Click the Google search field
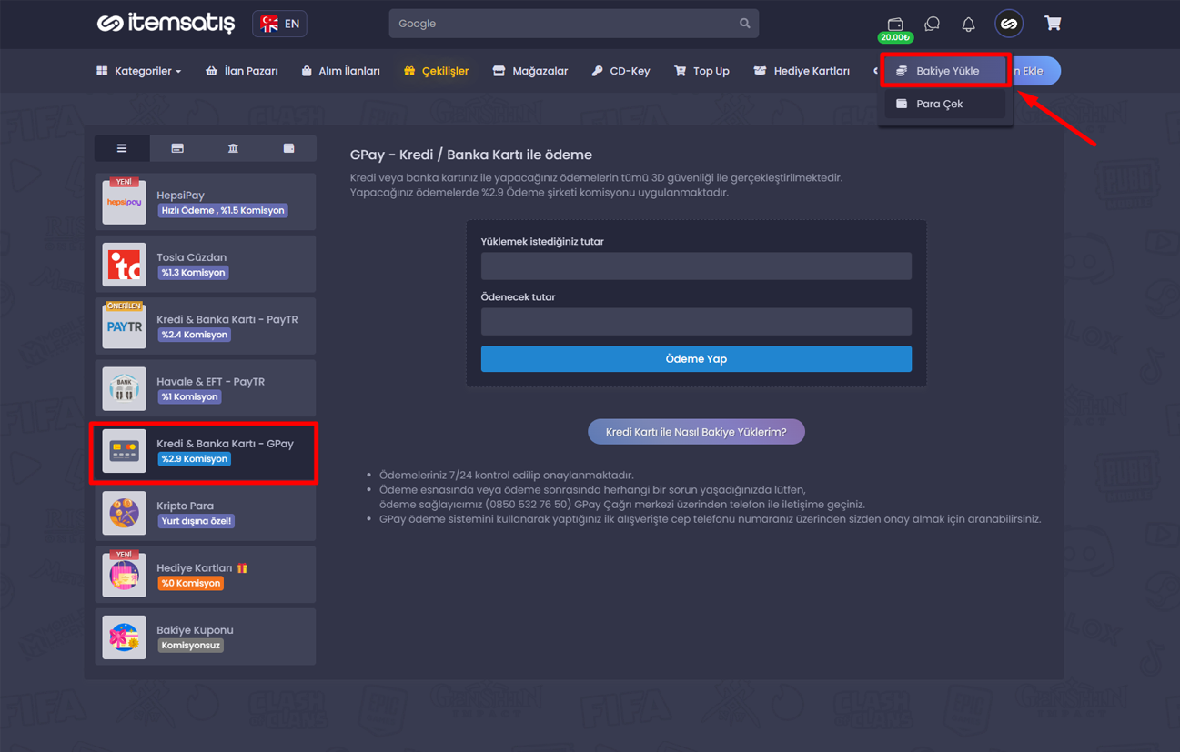 (x=573, y=24)
